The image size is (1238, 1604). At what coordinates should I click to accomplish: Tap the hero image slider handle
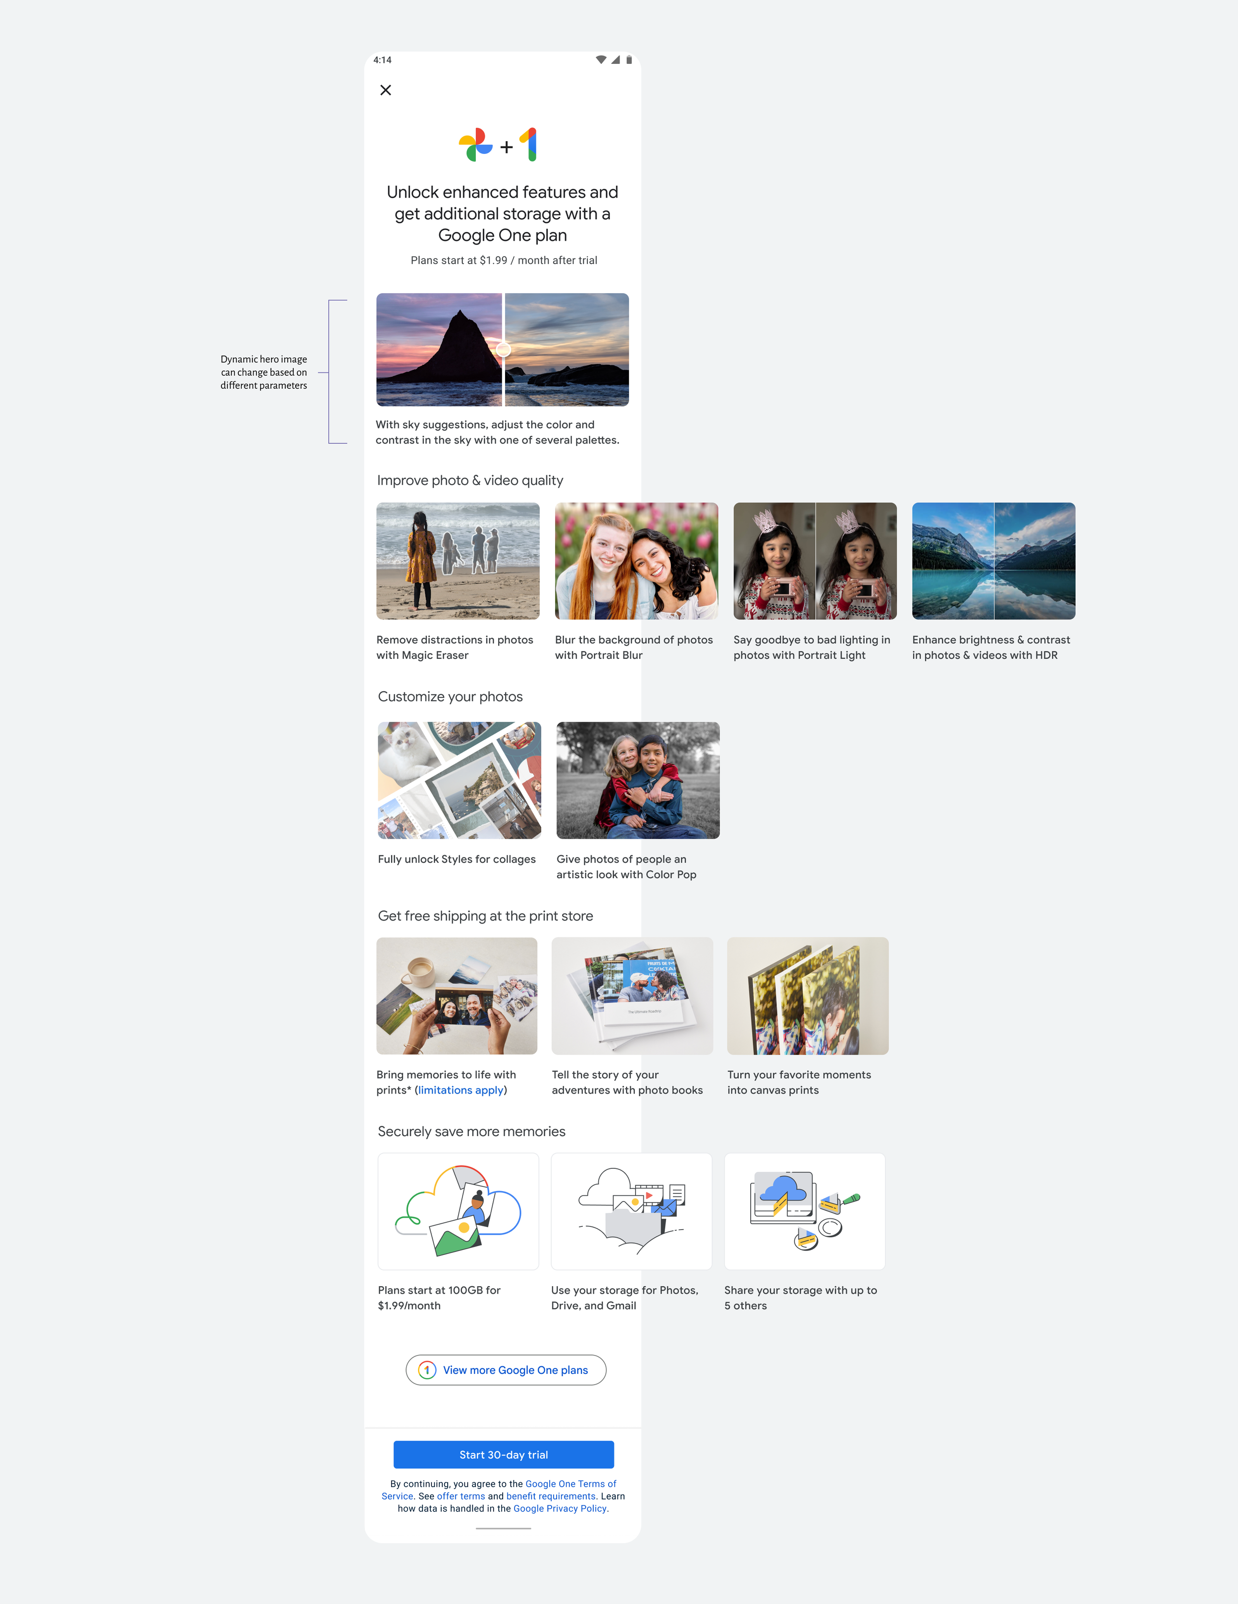503,350
